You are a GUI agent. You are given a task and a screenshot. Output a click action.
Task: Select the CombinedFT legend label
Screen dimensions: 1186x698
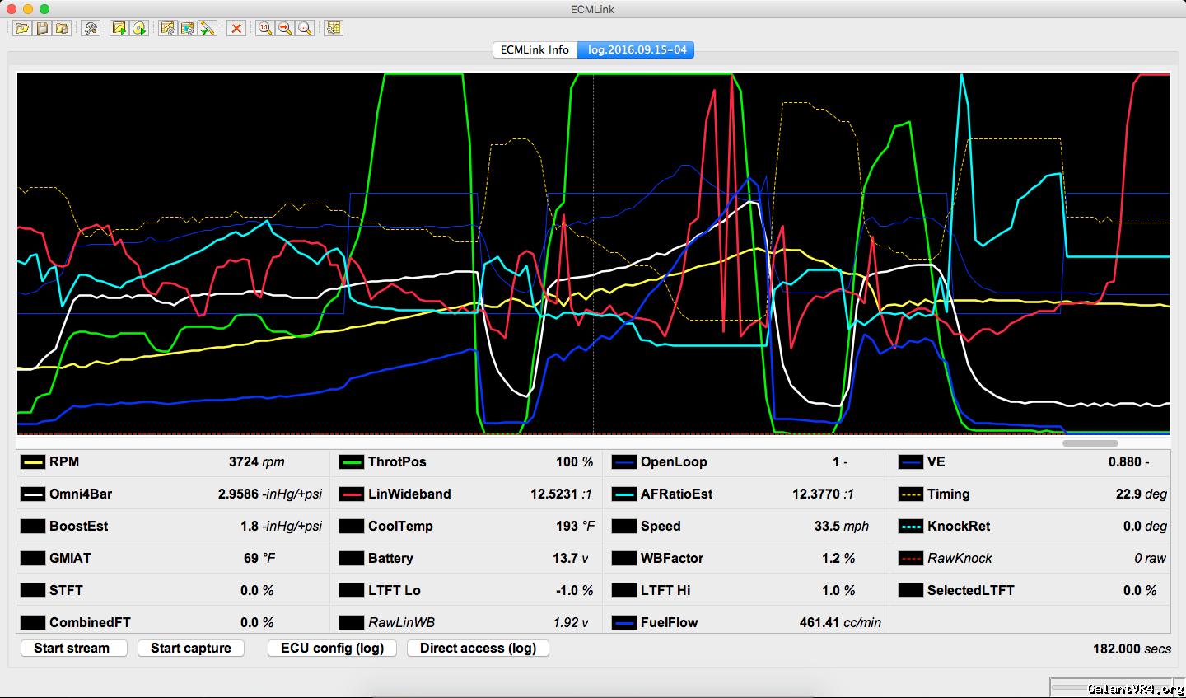[x=90, y=623]
